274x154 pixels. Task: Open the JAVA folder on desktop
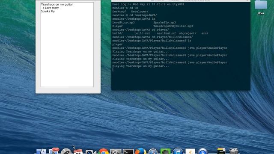(261, 7)
